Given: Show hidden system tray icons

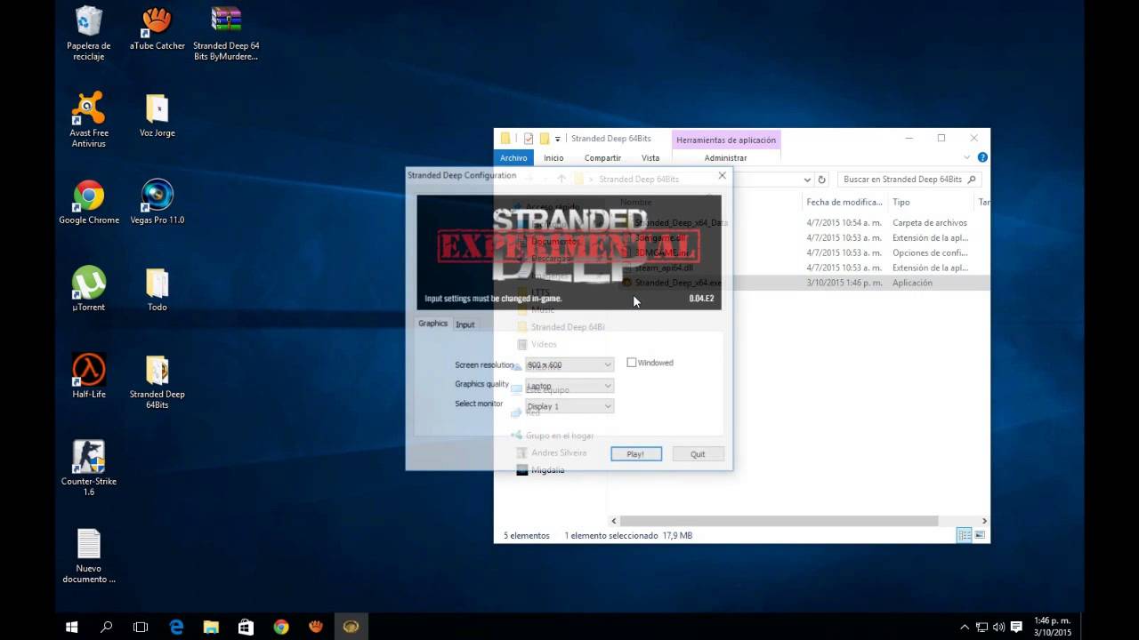Looking at the screenshot, I should pyautogui.click(x=965, y=627).
